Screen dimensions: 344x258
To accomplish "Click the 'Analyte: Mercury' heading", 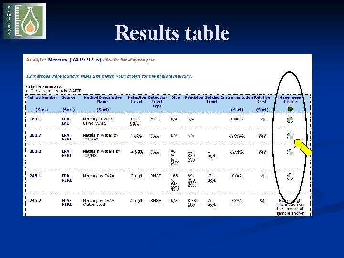I will coord(64,60).
